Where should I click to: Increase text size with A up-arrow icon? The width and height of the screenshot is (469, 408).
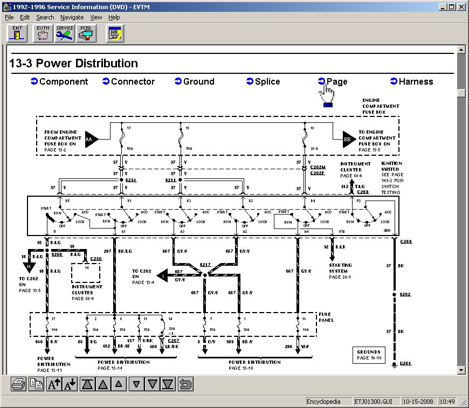point(54,384)
